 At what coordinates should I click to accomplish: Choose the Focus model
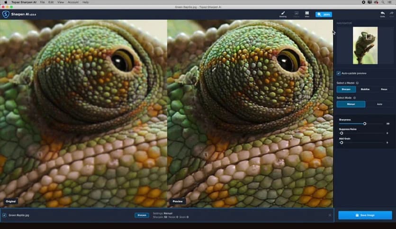pyautogui.click(x=384, y=89)
